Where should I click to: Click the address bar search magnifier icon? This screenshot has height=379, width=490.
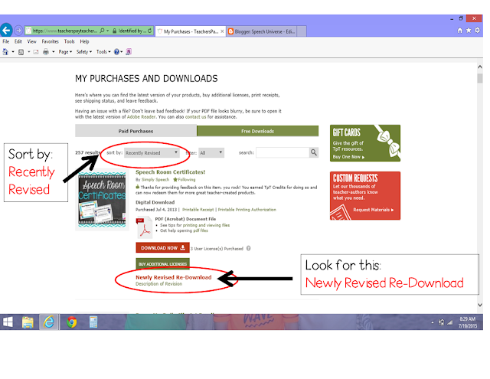coord(102,31)
